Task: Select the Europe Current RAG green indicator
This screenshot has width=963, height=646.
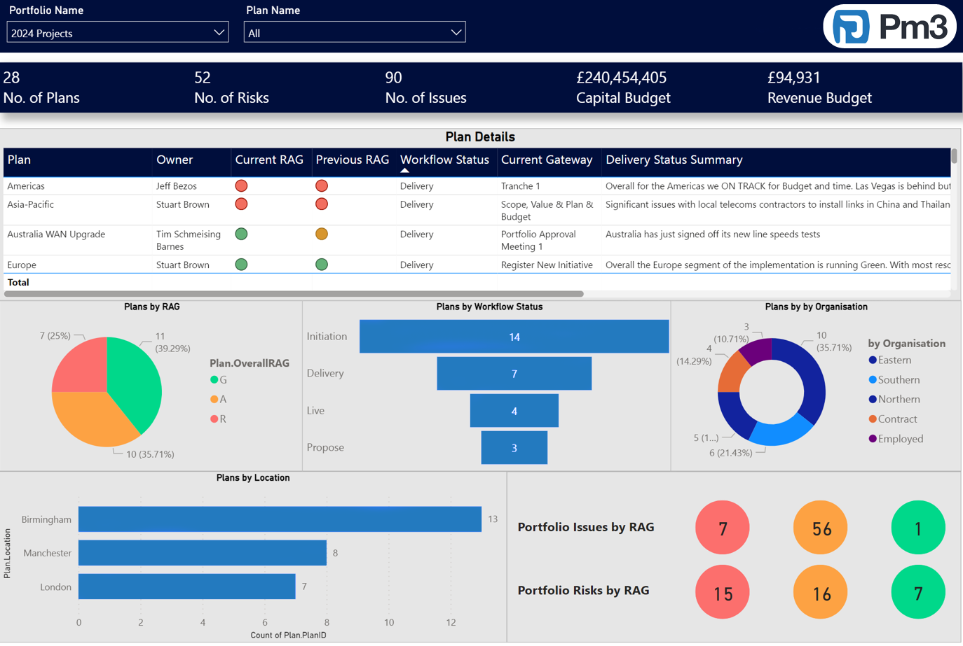Action: point(241,265)
